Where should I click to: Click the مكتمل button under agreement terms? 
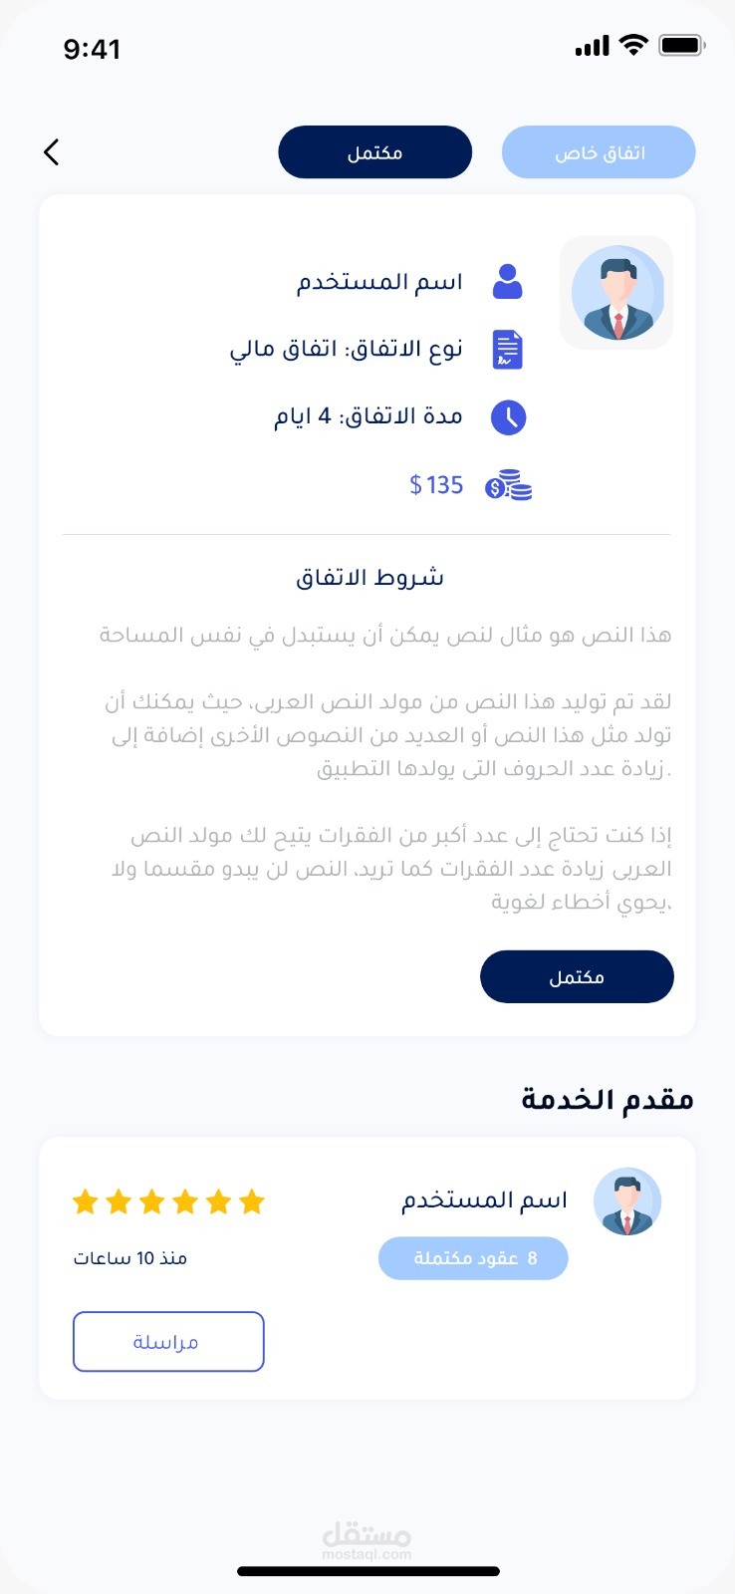[x=577, y=977]
